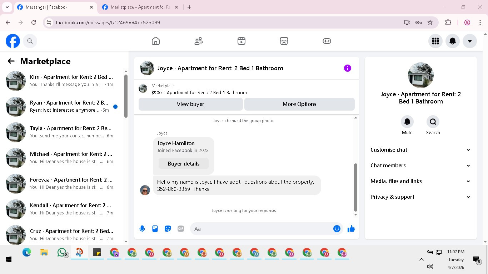Open Microsoft Edge from the taskbar
This screenshot has height=274, width=488.
coord(27,253)
